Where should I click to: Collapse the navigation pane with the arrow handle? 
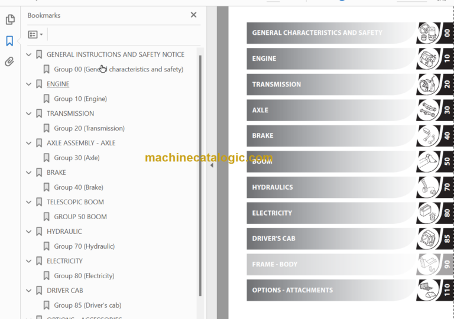pos(212,165)
